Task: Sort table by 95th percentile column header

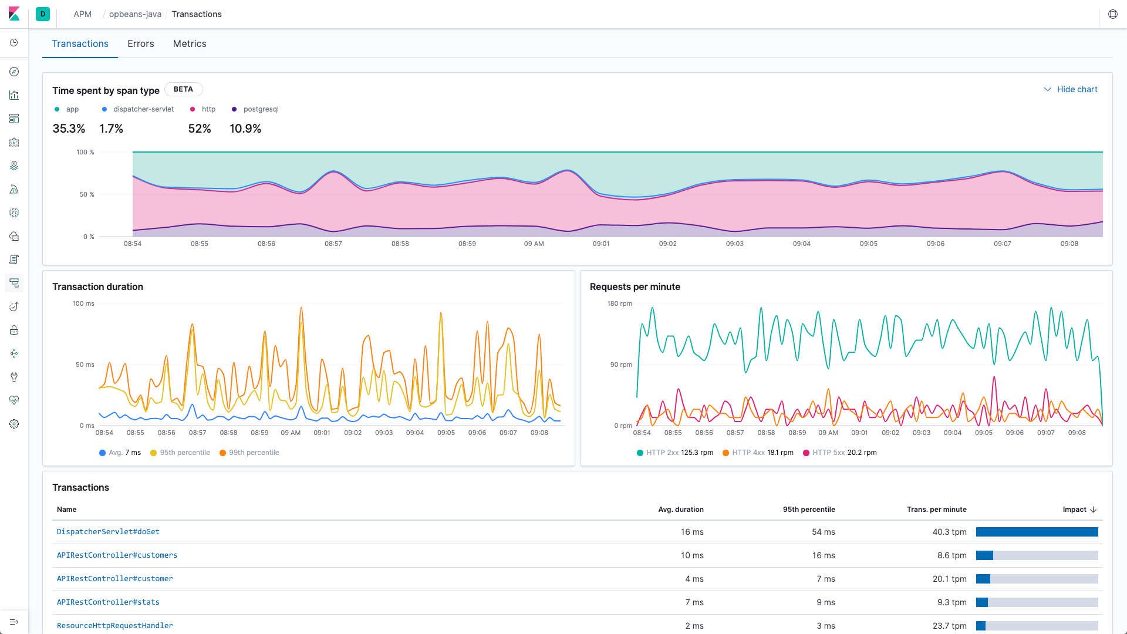Action: coord(809,510)
